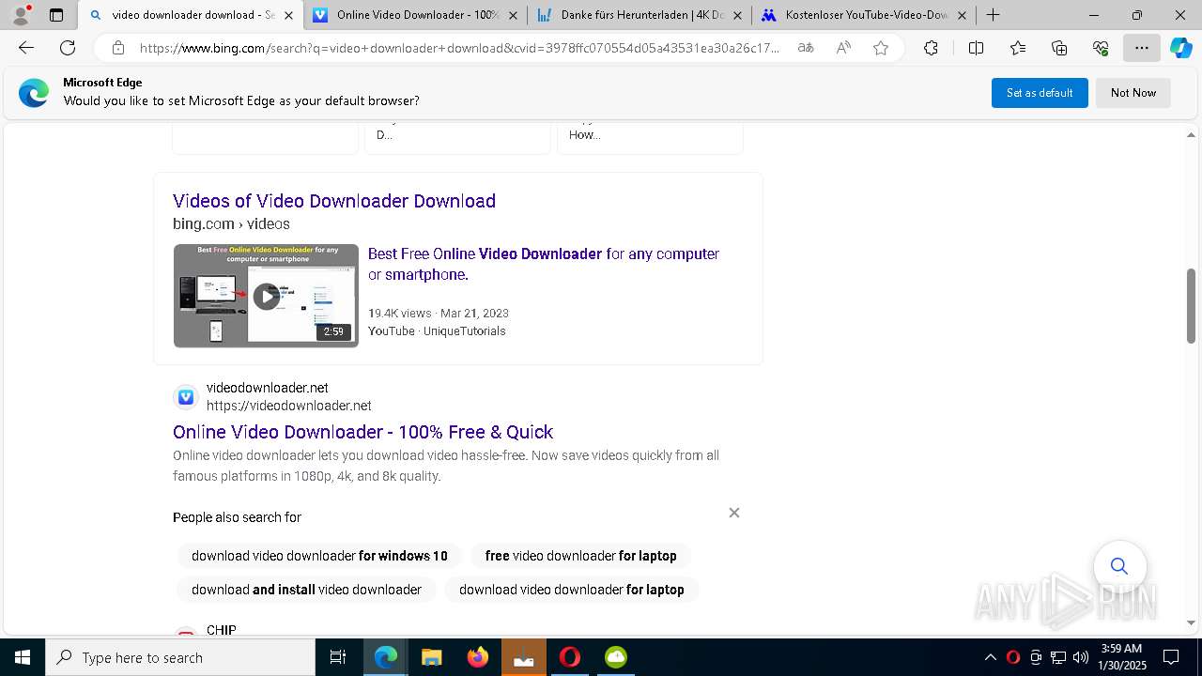Click videodownloader.net favicon in search result

pos(186,397)
